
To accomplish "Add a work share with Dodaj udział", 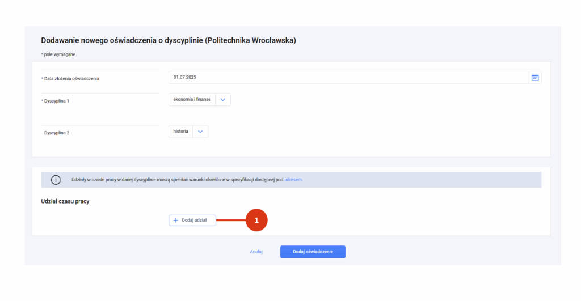I will coord(192,221).
